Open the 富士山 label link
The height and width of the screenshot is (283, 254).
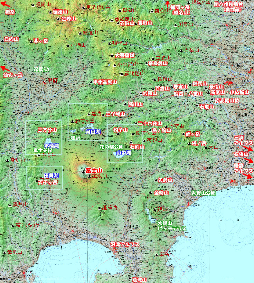click(94, 170)
